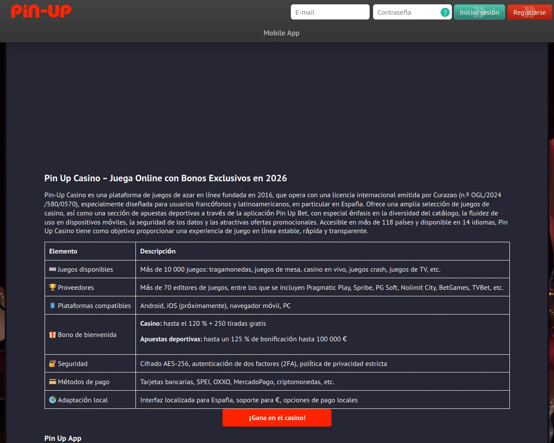Click the Registrarse button

pos(529,12)
